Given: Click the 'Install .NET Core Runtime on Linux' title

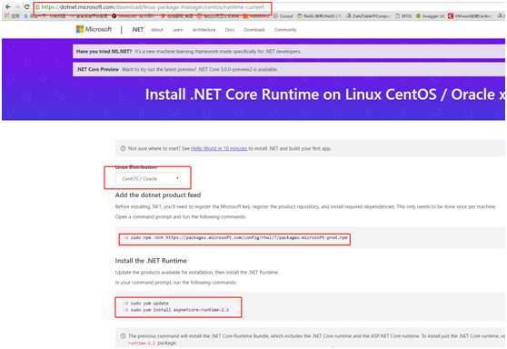Looking at the screenshot, I should pos(325,95).
